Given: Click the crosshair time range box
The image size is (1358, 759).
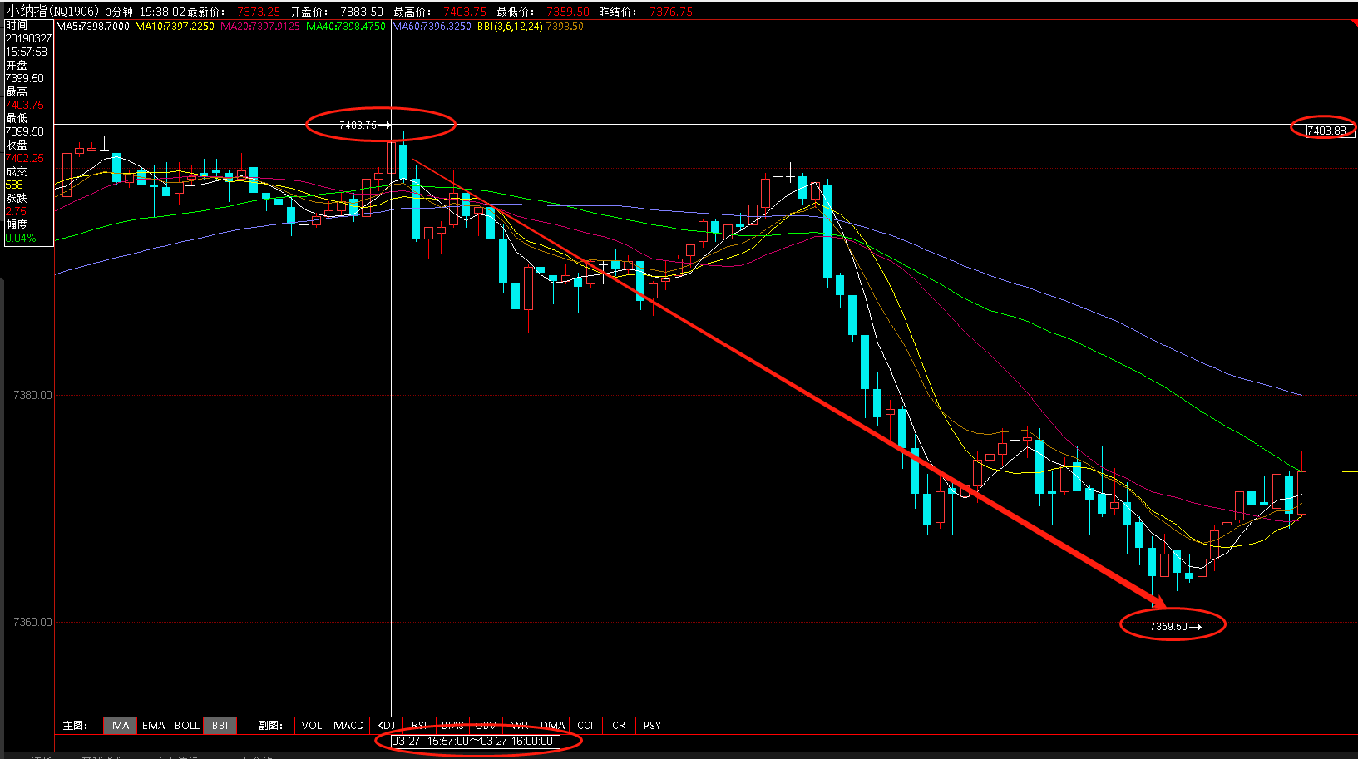Looking at the screenshot, I should pyautogui.click(x=476, y=741).
